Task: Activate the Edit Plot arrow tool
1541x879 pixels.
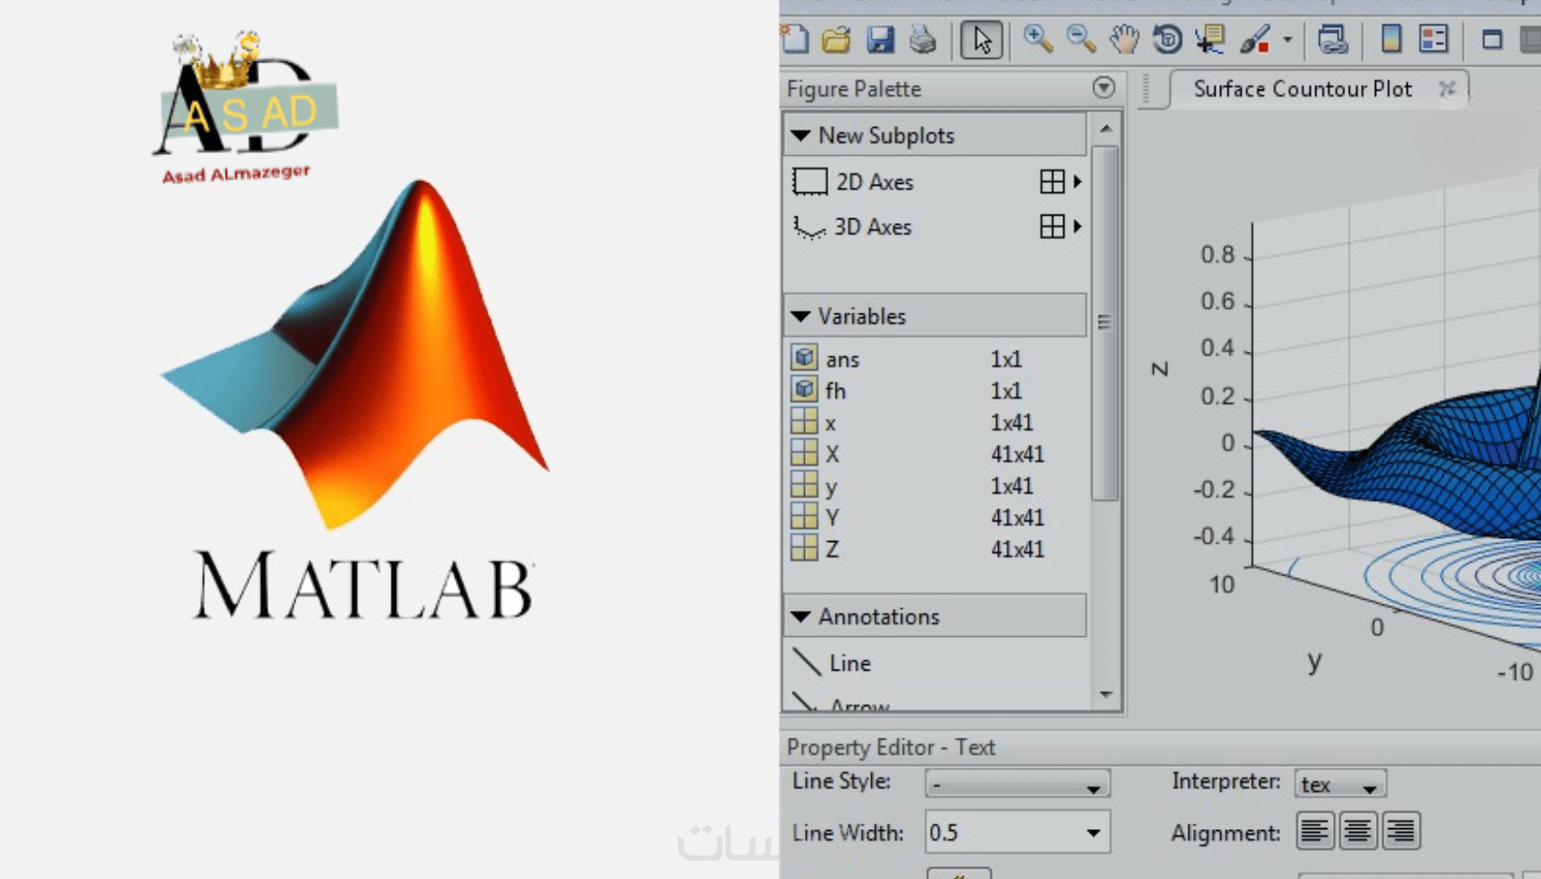Action: (982, 40)
